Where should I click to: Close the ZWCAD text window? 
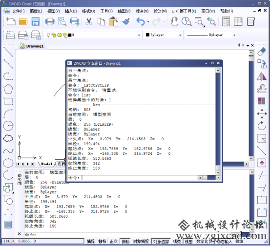click(x=218, y=63)
